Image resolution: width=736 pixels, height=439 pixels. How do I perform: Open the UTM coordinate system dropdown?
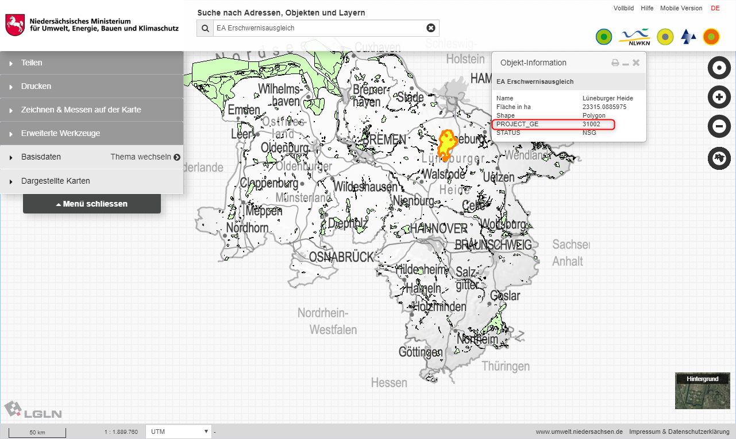179,432
